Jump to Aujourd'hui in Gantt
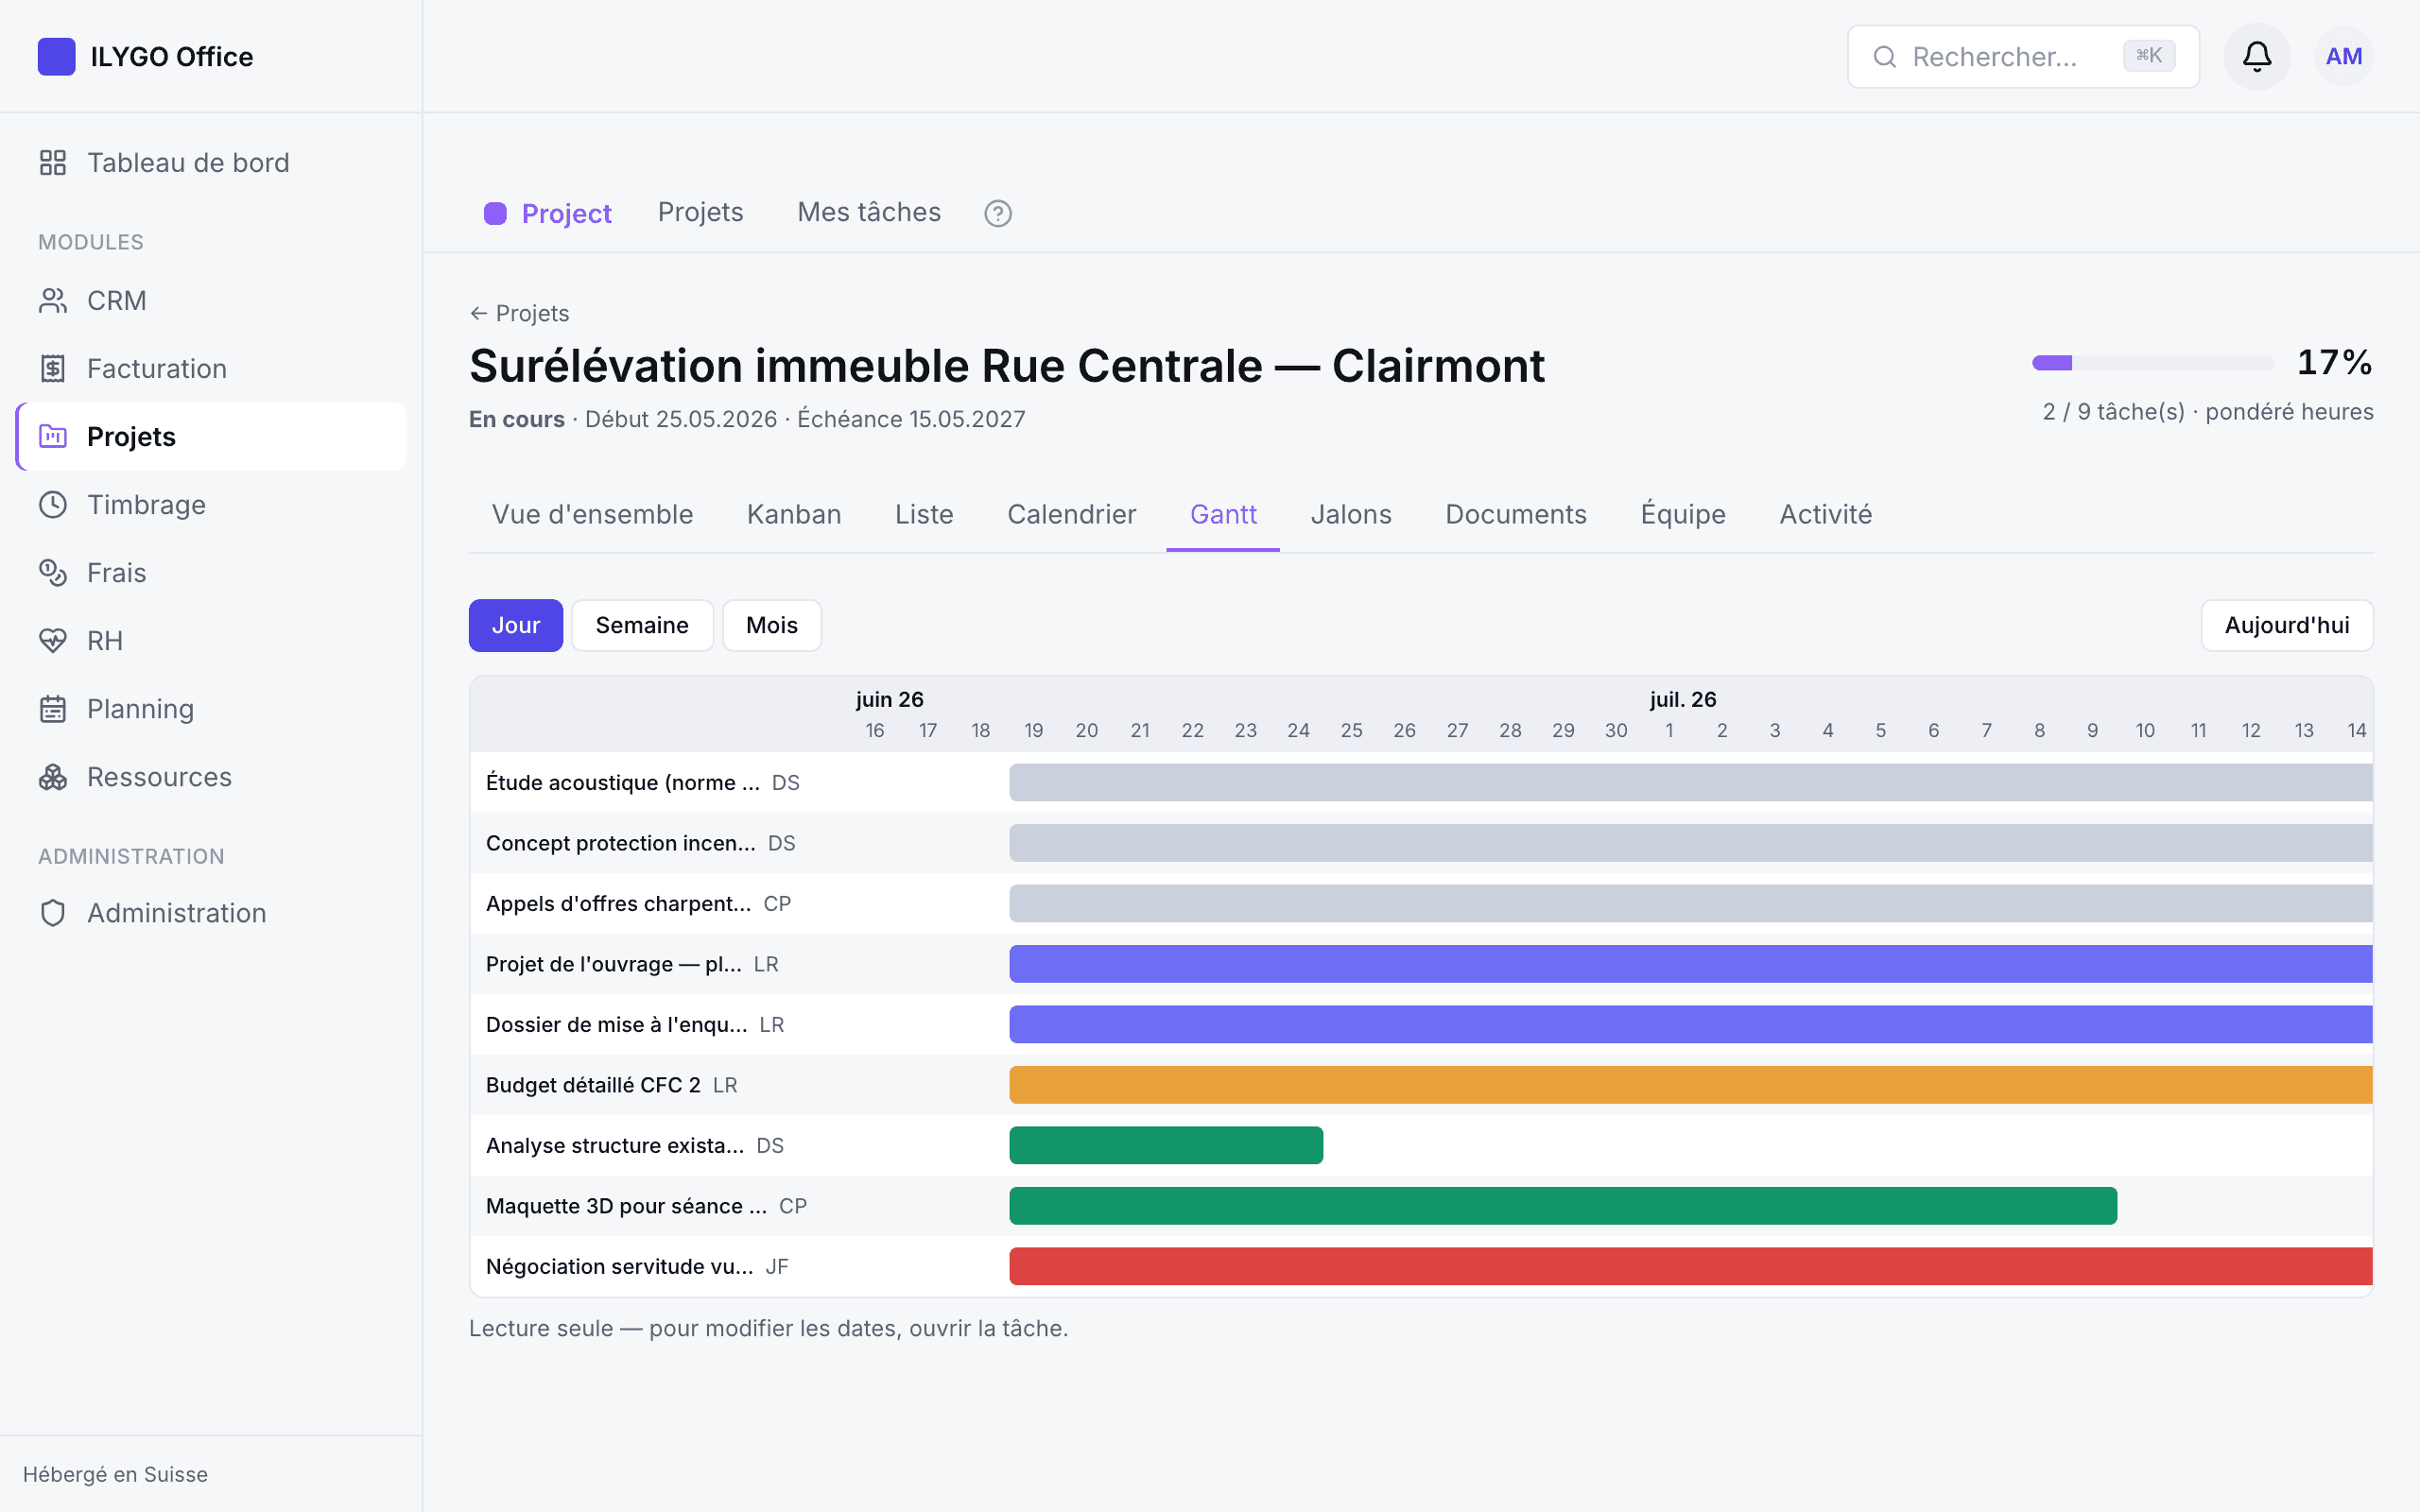 (x=2287, y=625)
